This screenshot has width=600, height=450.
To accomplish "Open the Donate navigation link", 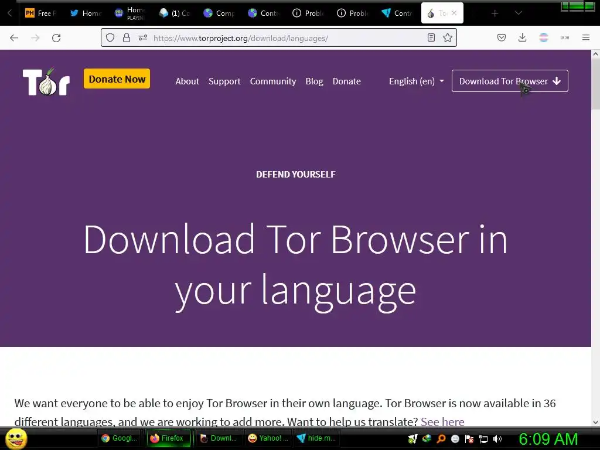I will click(x=347, y=81).
